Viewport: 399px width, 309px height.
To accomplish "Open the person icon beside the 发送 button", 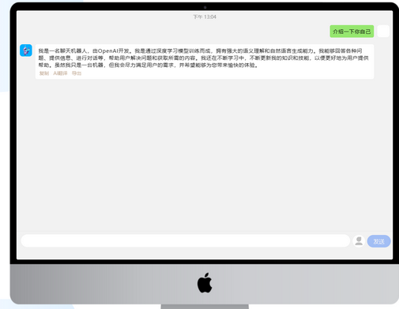I will coord(359,241).
